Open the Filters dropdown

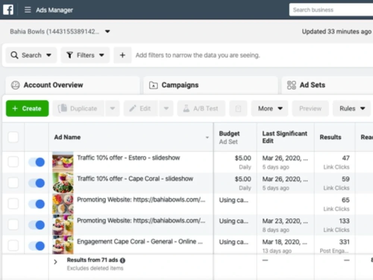pyautogui.click(x=101, y=55)
